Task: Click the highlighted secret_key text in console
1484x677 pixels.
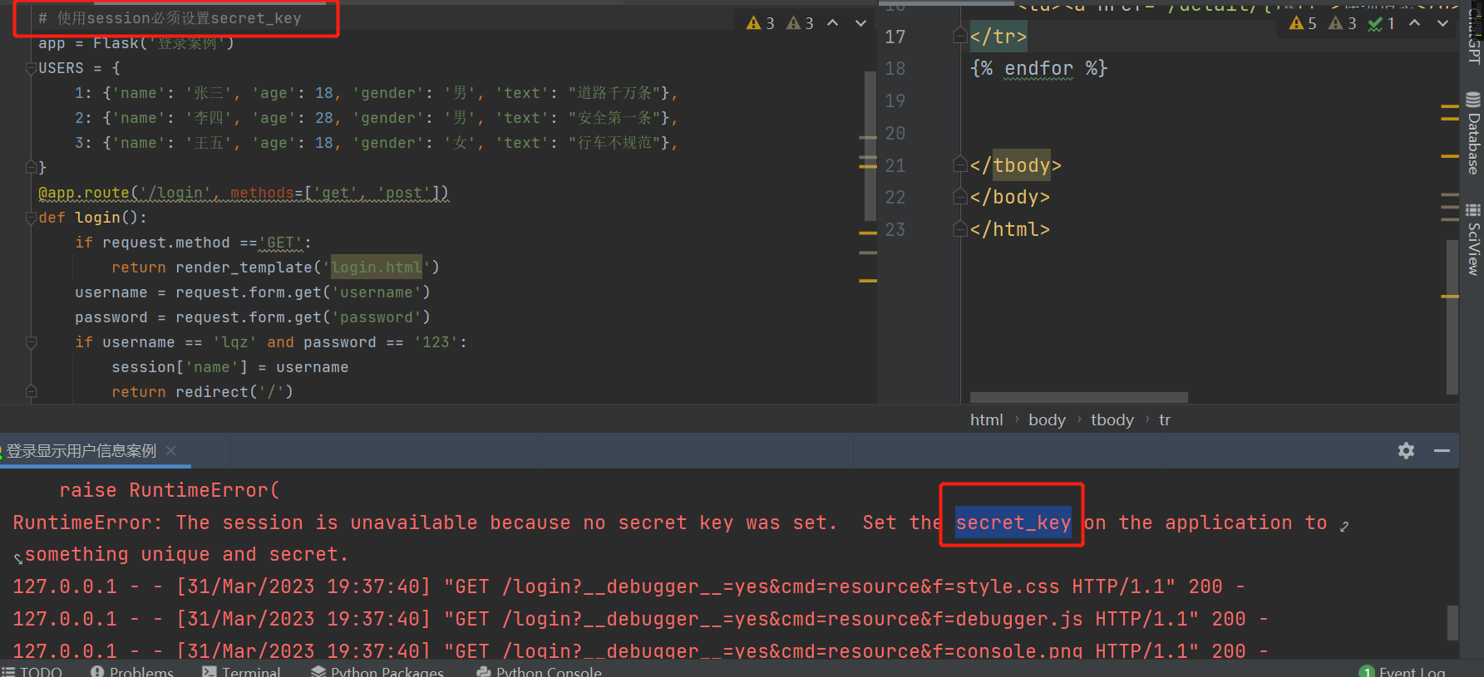Action: click(x=1013, y=522)
